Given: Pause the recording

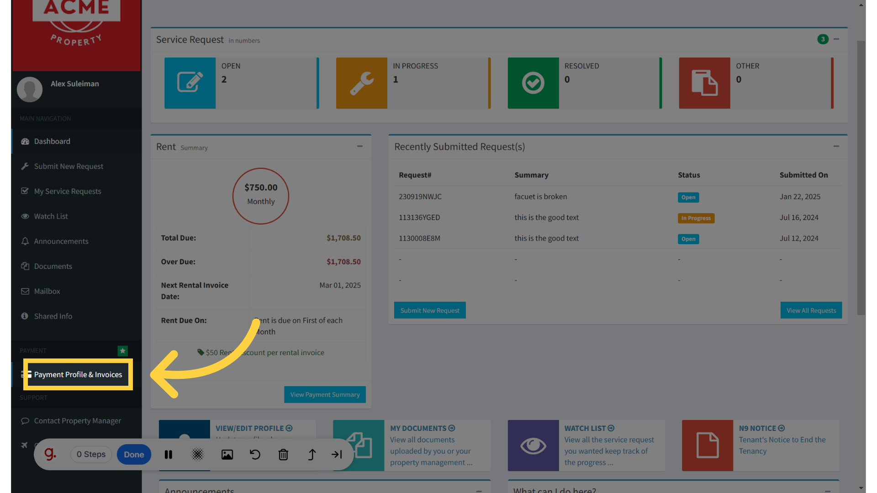Looking at the screenshot, I should coord(169,455).
